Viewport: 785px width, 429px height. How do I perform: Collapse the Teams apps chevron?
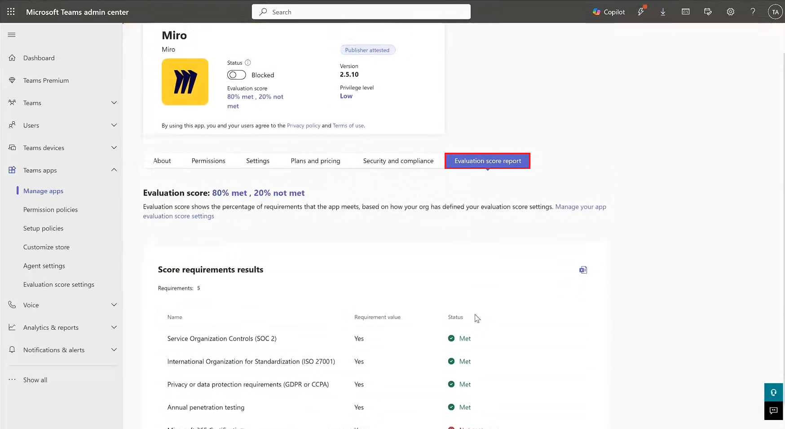[x=114, y=170]
